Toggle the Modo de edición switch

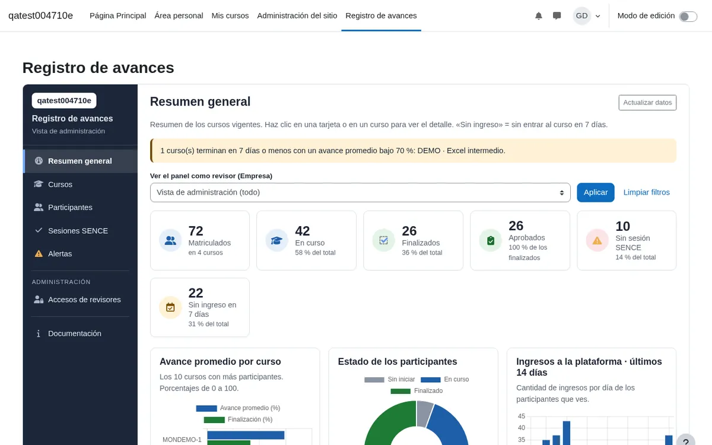[688, 16]
